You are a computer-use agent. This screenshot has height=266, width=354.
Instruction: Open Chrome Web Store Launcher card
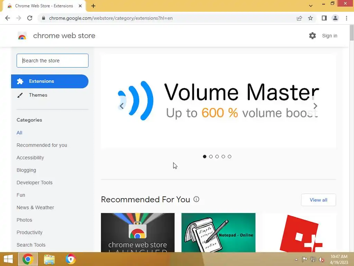point(138,232)
